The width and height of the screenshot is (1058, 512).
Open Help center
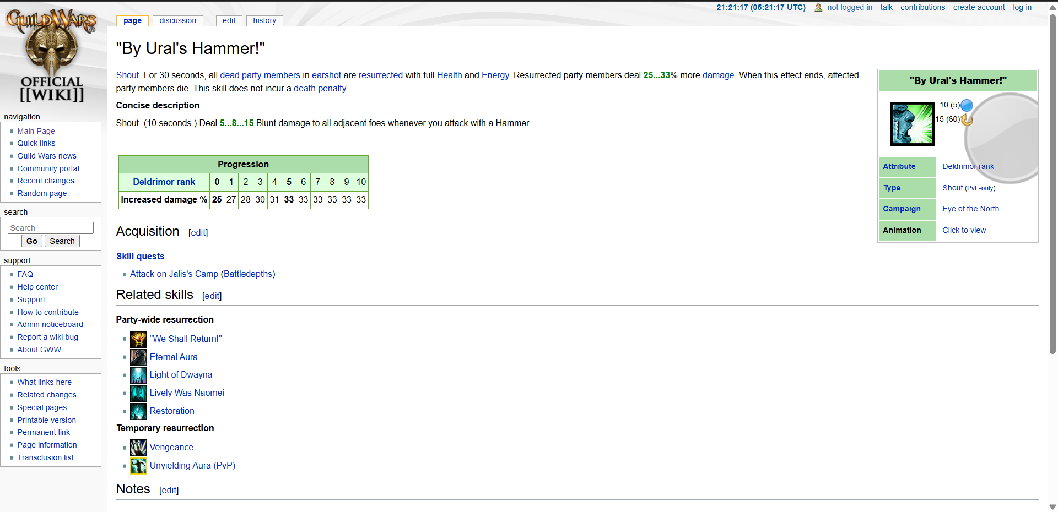[37, 287]
